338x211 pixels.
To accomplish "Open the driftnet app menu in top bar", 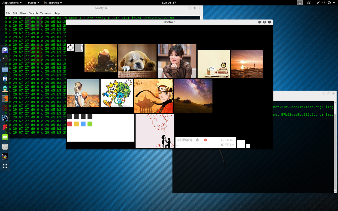I will point(53,2).
